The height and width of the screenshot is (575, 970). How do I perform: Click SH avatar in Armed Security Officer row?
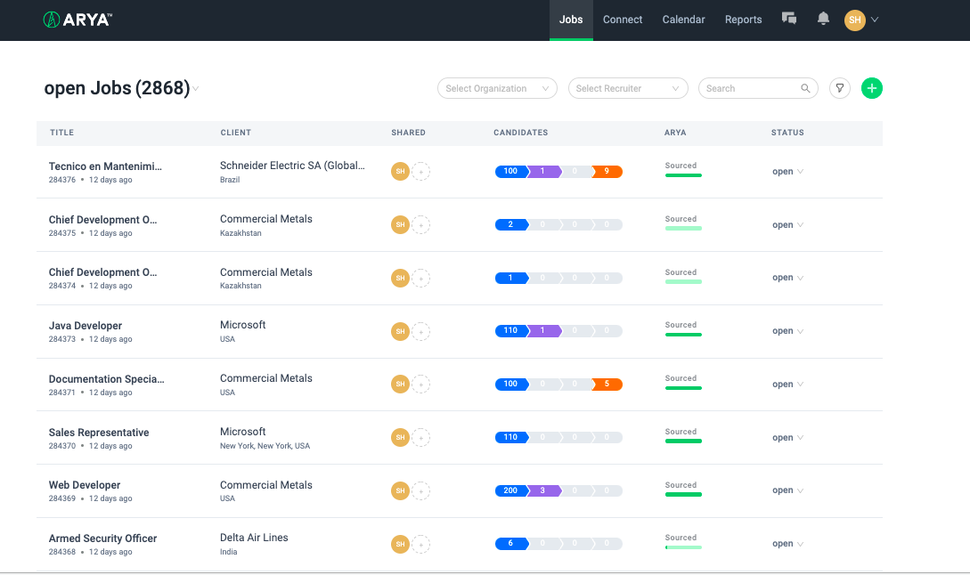400,544
